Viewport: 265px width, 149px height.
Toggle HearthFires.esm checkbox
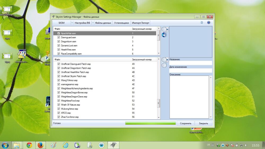coord(59,50)
